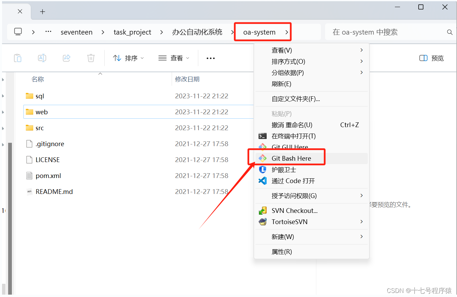The image size is (457, 297).
Task: Choose 撤消 重命名(U) menu entry
Action: 311,125
